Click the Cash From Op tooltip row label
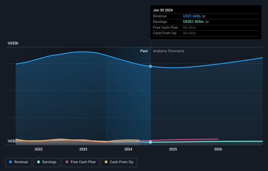 coord(165,33)
